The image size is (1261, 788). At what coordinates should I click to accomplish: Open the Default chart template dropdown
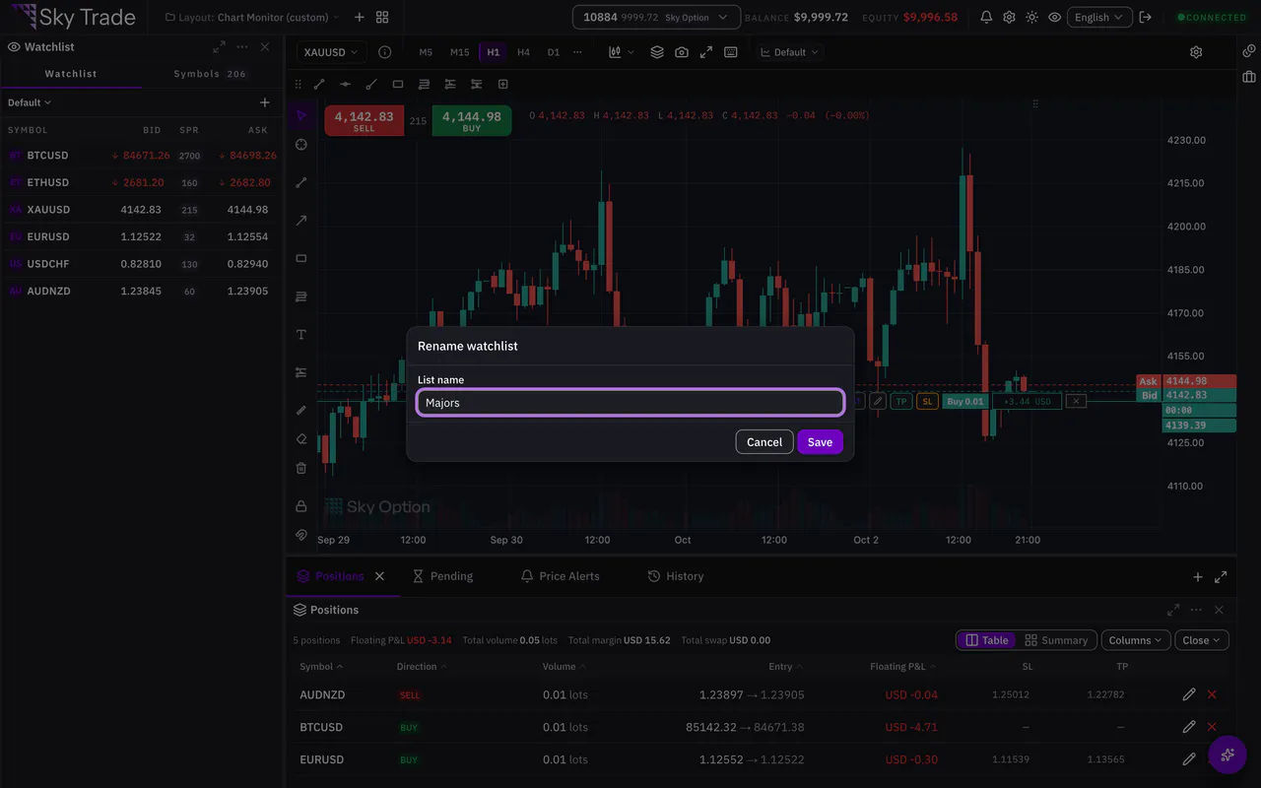coord(790,52)
